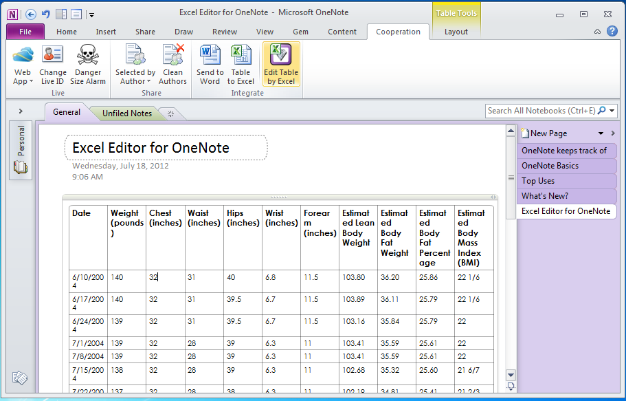The width and height of the screenshot is (626, 401).
Task: Customize Quick Access Toolbar dropdown
Action: [91, 15]
